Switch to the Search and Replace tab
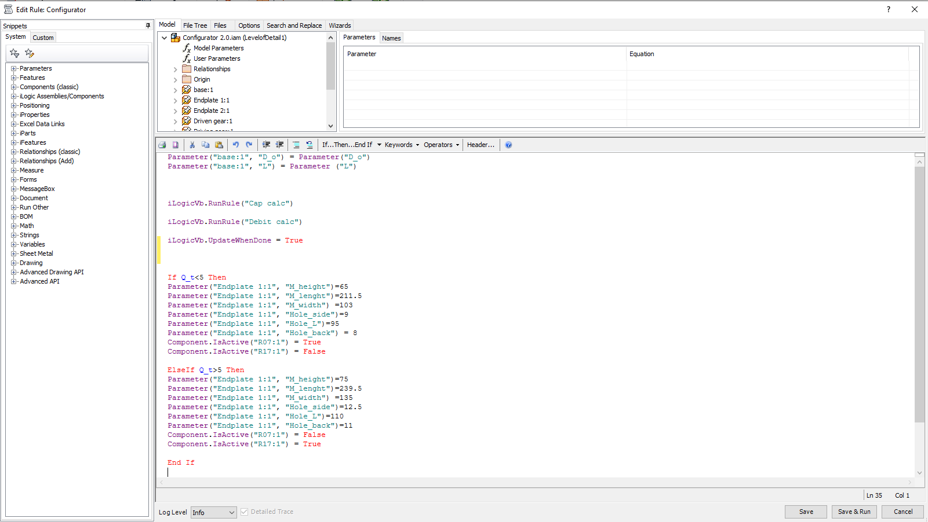The width and height of the screenshot is (928, 522). click(294, 25)
